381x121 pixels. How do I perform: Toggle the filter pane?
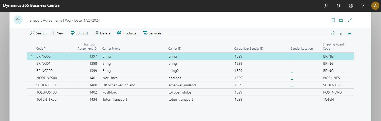(x=341, y=33)
